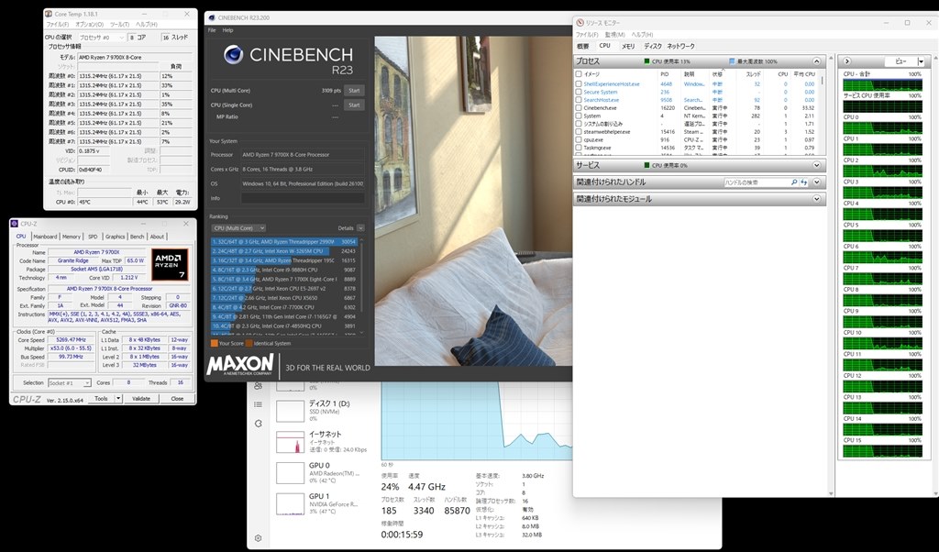Open the Socket #1 selection dropdown in CPU-Z
Viewport: 939px width, 552px height.
pyautogui.click(x=70, y=382)
